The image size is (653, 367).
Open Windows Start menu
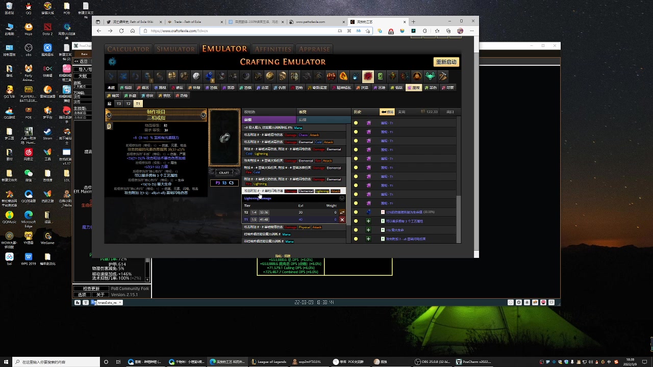click(x=7, y=362)
